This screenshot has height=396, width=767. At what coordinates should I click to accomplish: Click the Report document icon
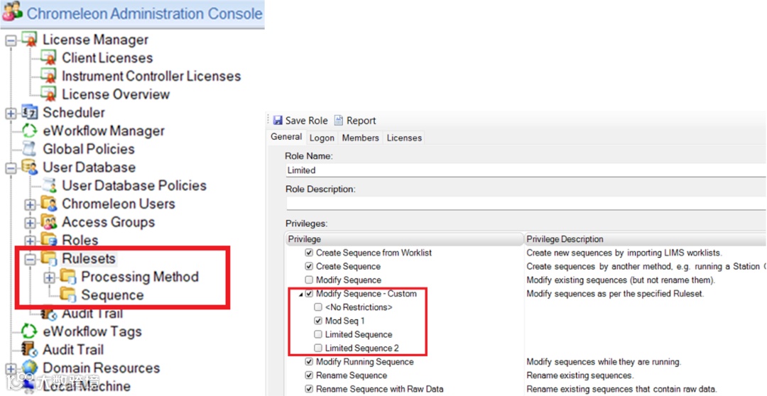[339, 120]
